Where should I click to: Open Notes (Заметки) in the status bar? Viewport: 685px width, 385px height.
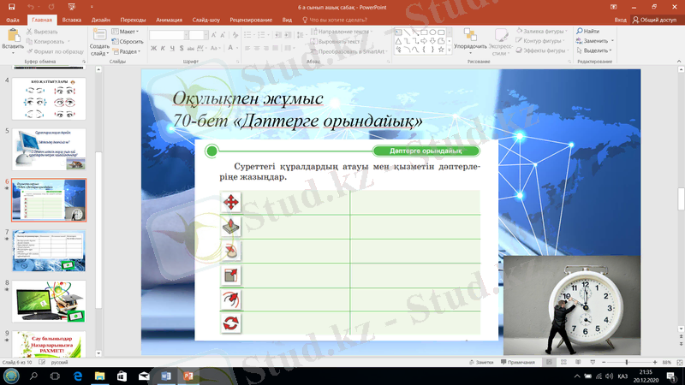coord(481,363)
